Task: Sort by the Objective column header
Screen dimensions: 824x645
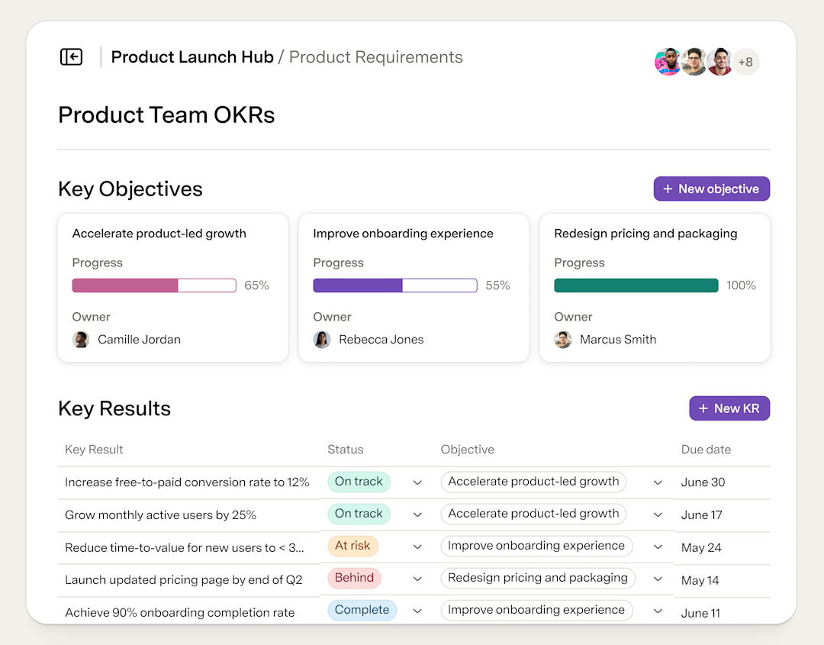Action: (x=468, y=450)
